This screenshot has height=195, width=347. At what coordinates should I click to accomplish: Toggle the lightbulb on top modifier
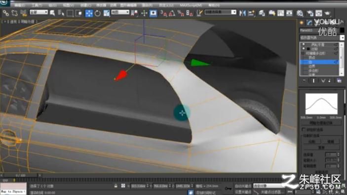(x=304, y=45)
